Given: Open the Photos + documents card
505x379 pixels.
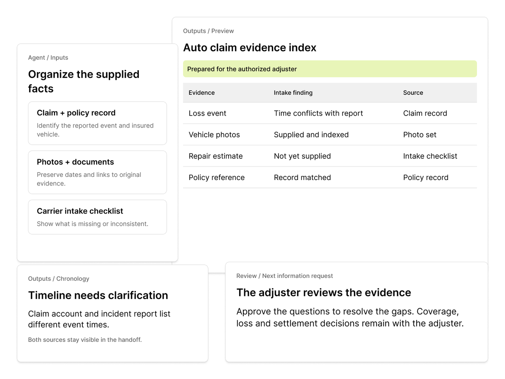Looking at the screenshot, I should tap(97, 172).
